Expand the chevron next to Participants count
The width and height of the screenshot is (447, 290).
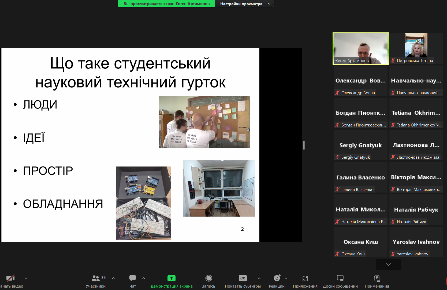pyautogui.click(x=113, y=278)
